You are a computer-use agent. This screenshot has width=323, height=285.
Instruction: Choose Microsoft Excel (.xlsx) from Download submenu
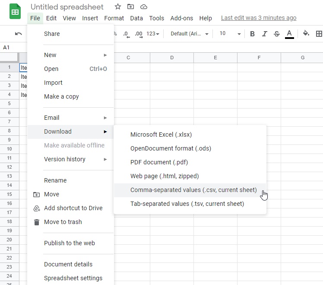pyautogui.click(x=161, y=134)
